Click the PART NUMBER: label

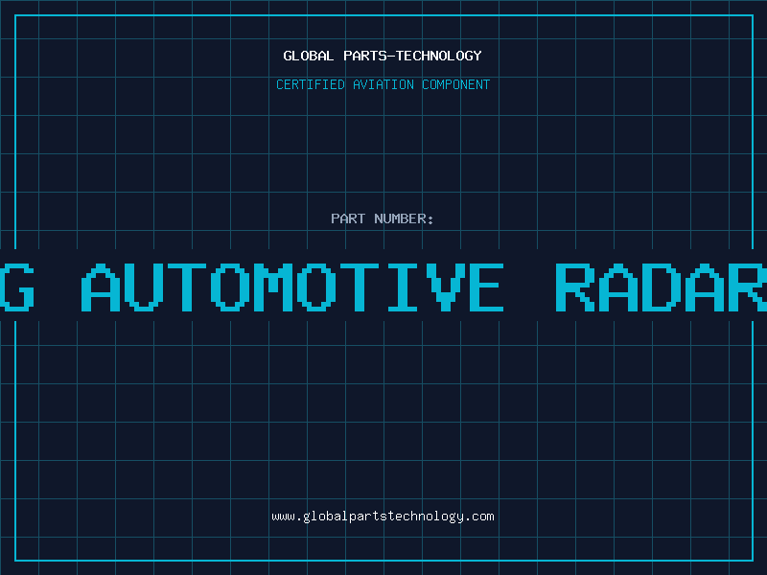[383, 218]
